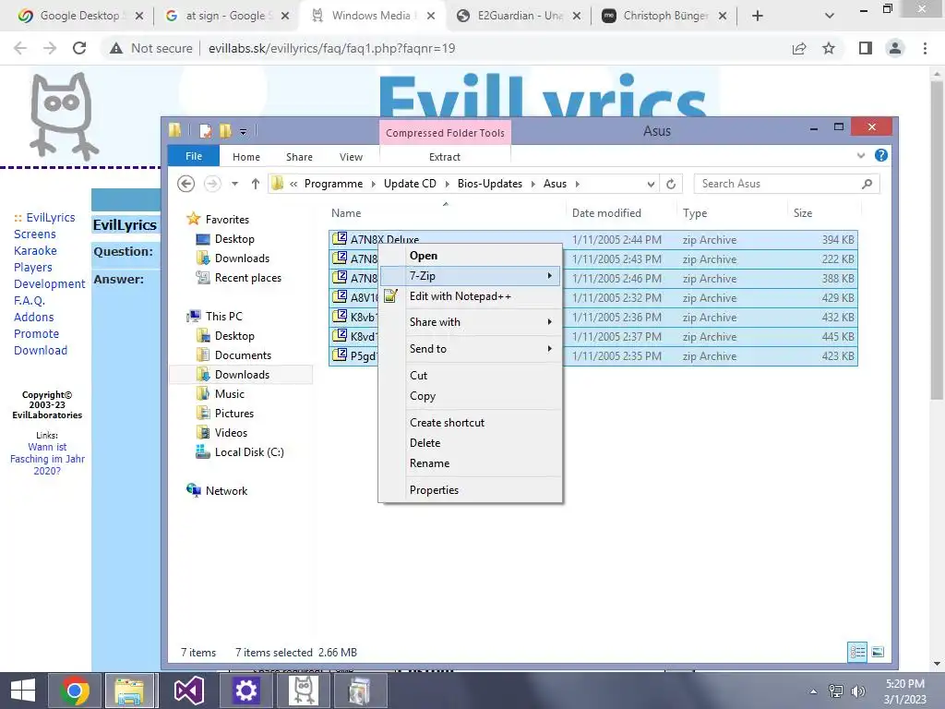945x709 pixels.
Task: Click the search magnifier in the Search Asus box
Action: click(867, 184)
